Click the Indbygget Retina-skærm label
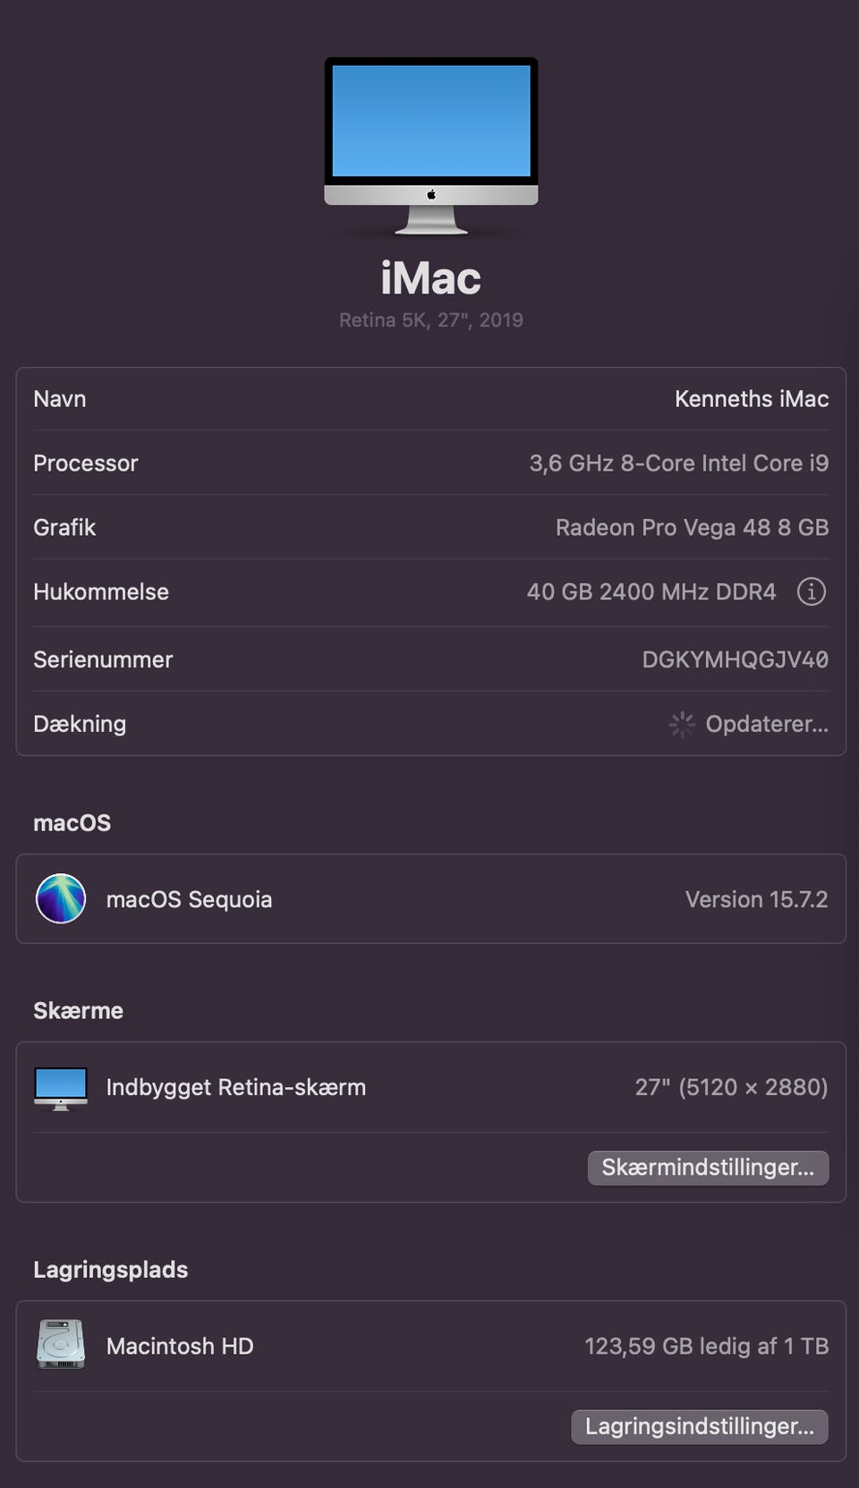Screen dimensions: 859x1488 point(235,1087)
